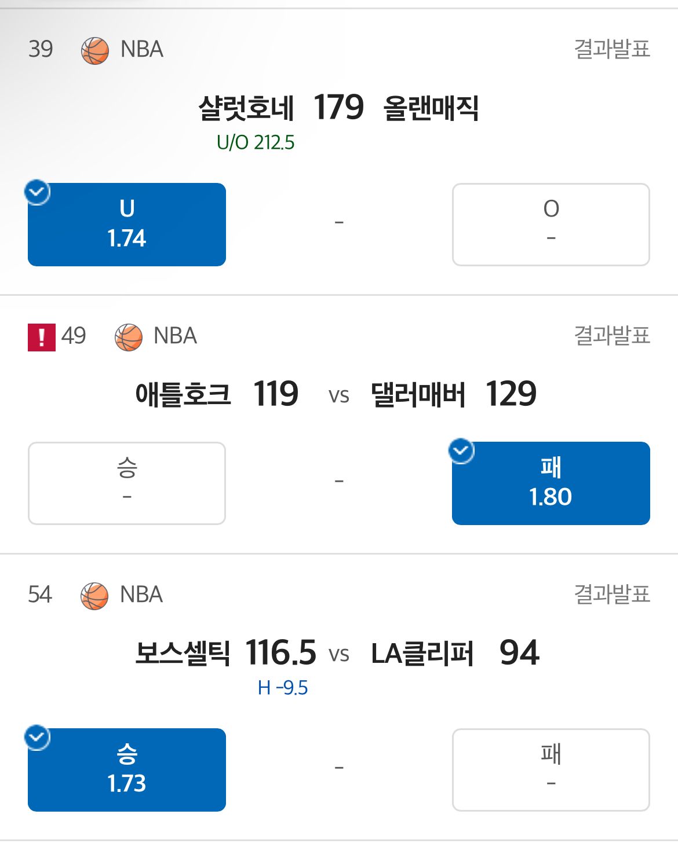Click 결과발표 status for game 49
This screenshot has width=678, height=862.
pos(612,335)
